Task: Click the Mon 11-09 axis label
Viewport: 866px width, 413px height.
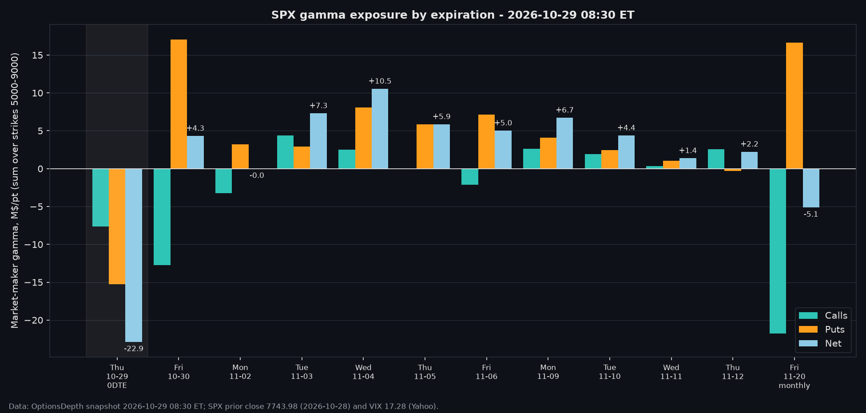Action: click(x=548, y=372)
